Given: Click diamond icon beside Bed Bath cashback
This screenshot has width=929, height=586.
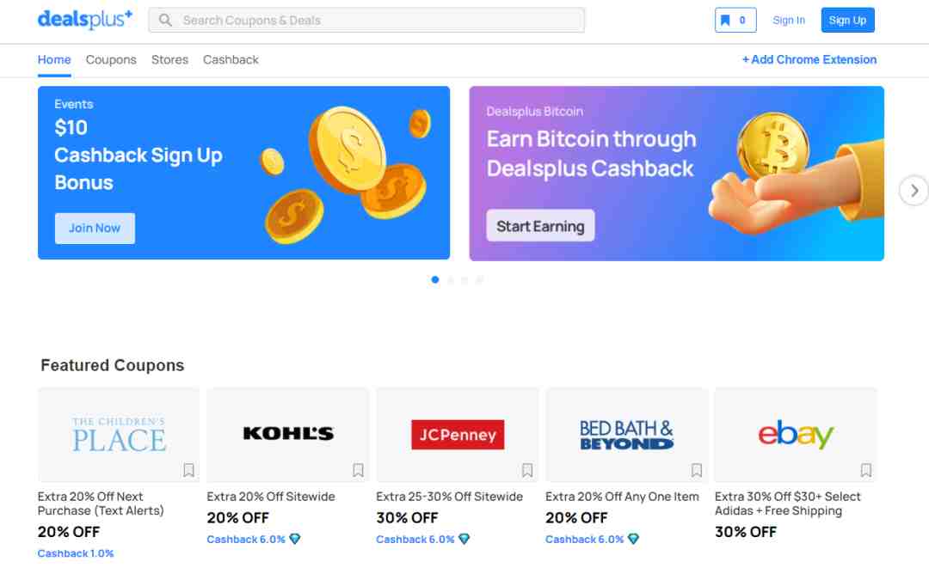Looking at the screenshot, I should coord(633,540).
